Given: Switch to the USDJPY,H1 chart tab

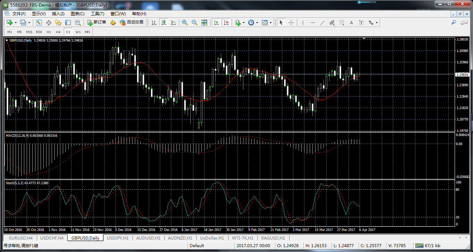Looking at the screenshot, I should [118, 238].
